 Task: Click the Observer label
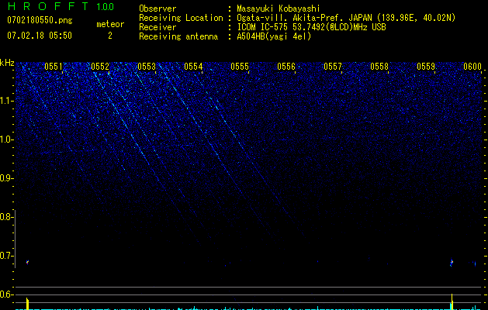[157, 9]
